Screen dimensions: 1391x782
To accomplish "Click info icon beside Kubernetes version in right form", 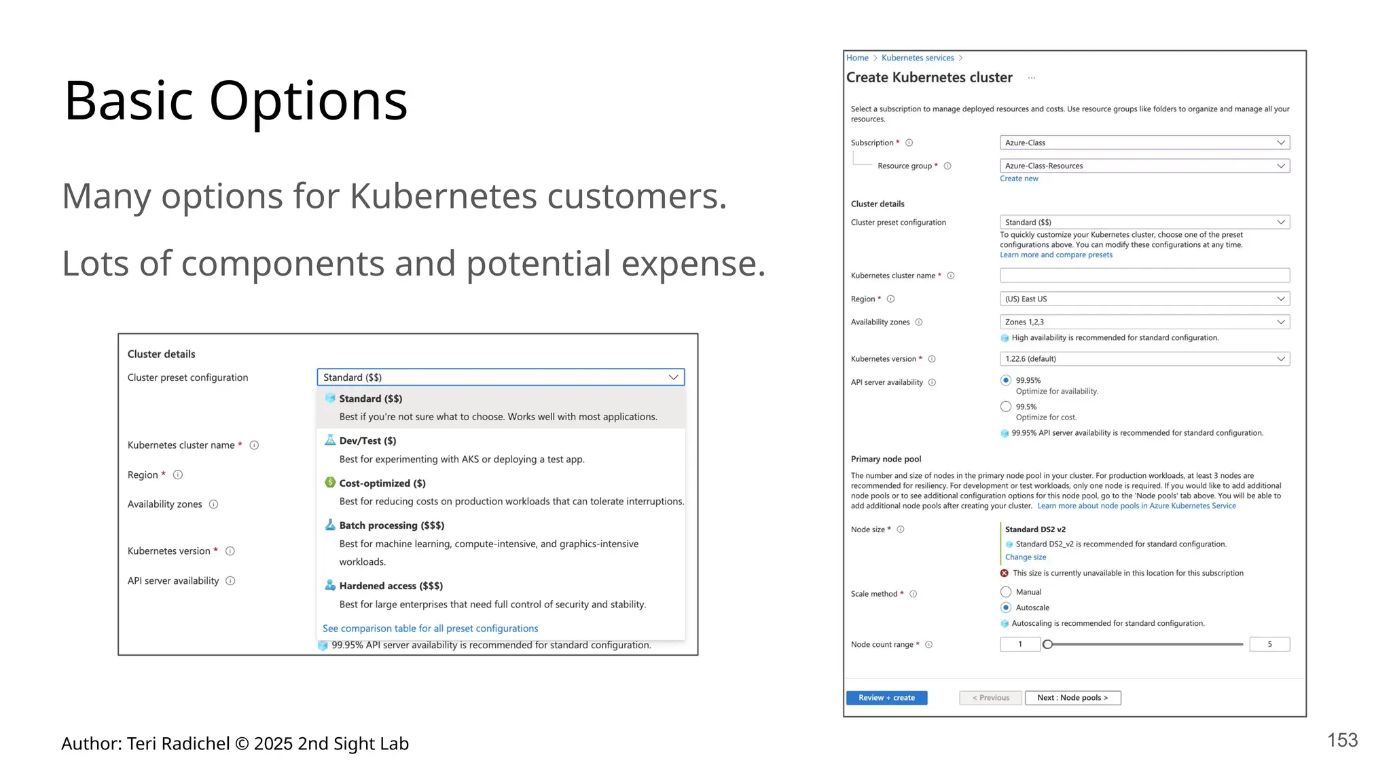I will click(932, 359).
